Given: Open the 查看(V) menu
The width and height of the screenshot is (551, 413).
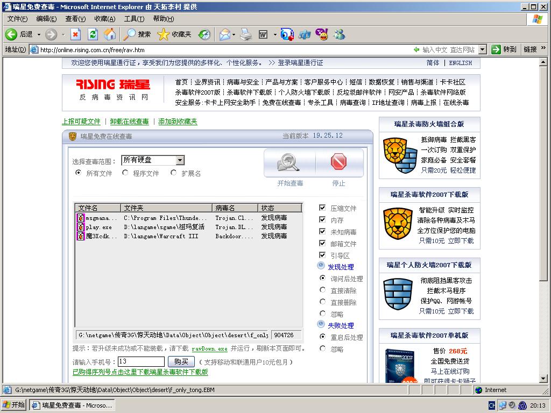Looking at the screenshot, I should coord(75,19).
